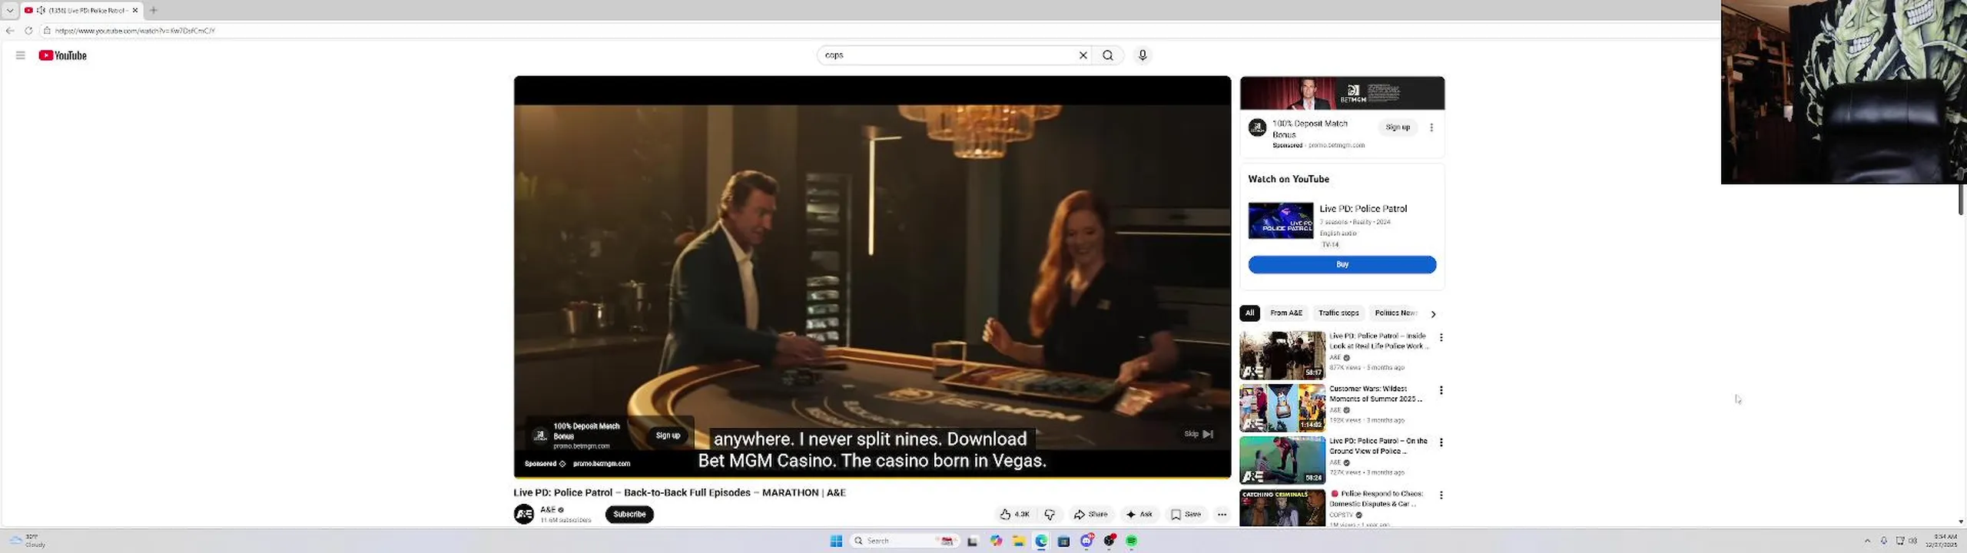Image resolution: width=1967 pixels, height=553 pixels.
Task: Open the system tray volume speaker icon
Action: coord(1913,541)
